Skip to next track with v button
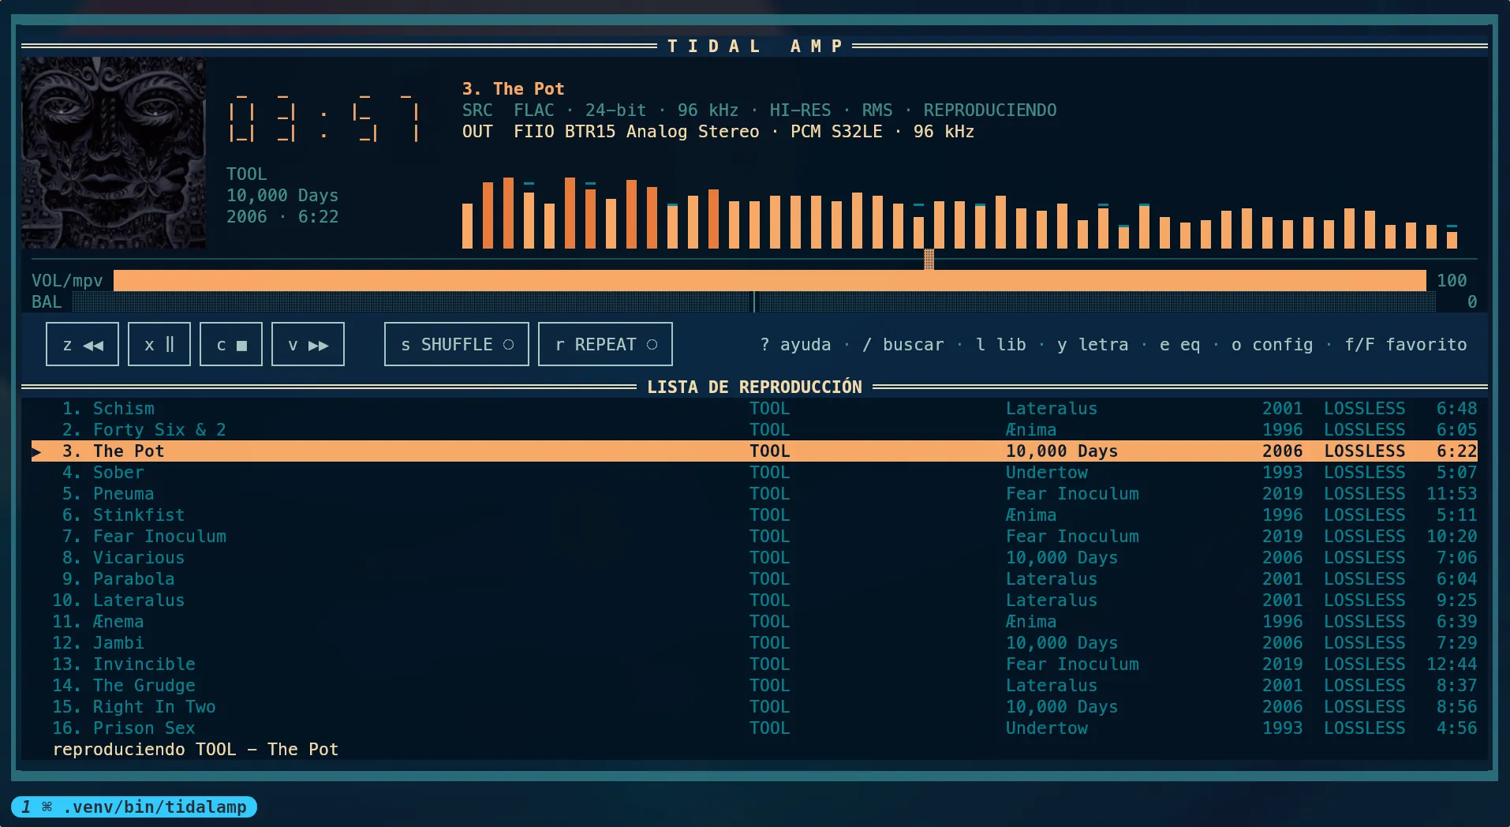 (308, 344)
